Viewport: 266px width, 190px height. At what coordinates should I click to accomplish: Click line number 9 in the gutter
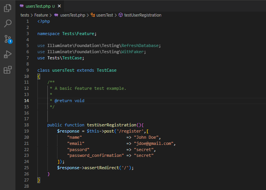tap(28, 70)
